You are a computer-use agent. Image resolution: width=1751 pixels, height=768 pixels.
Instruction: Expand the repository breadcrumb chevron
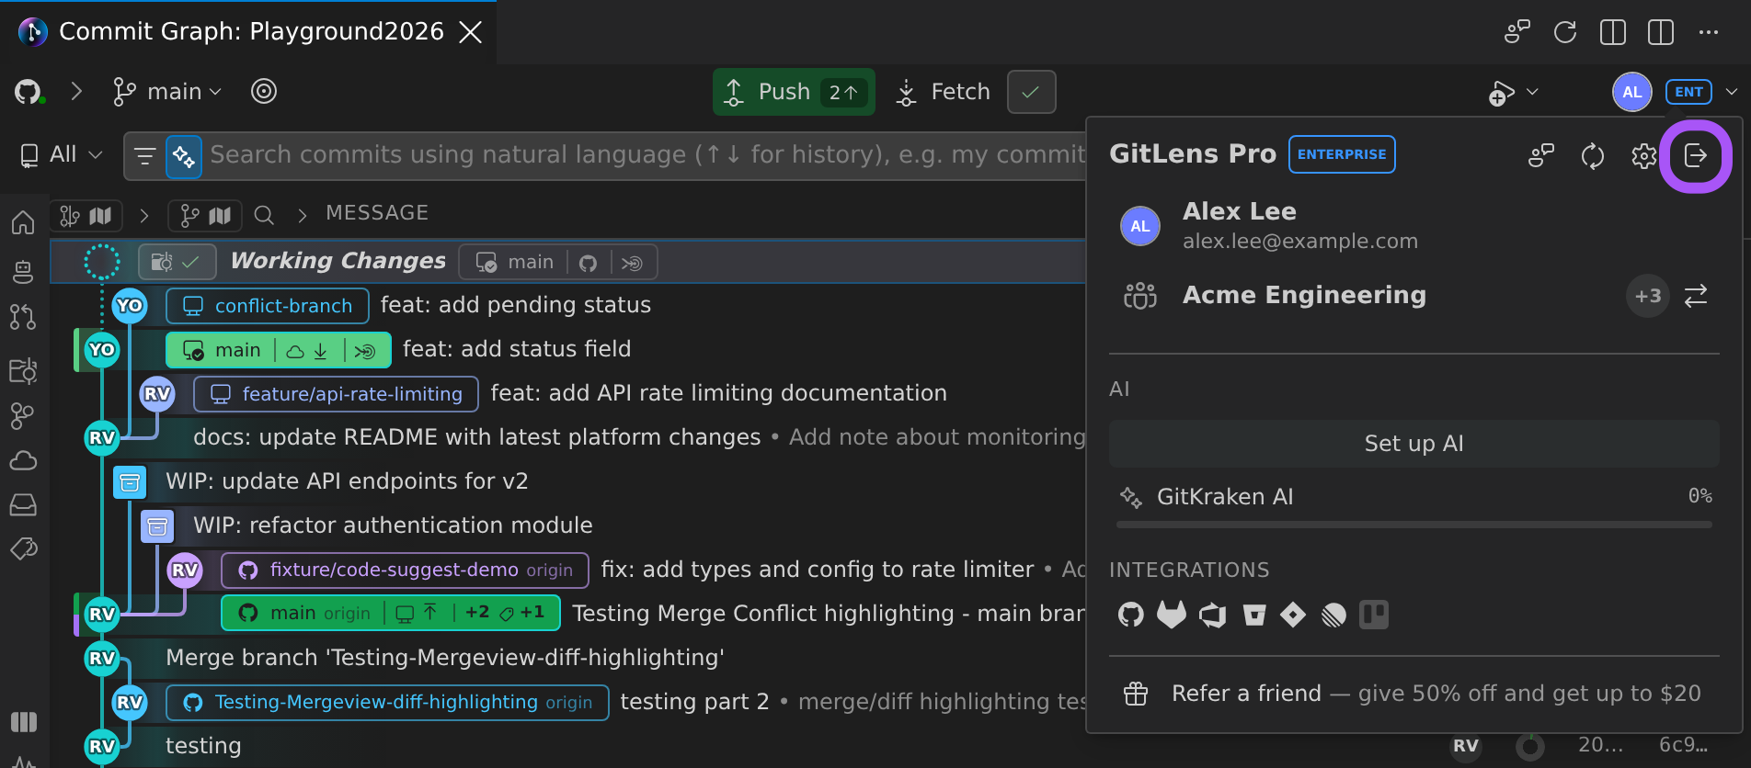[x=76, y=92]
